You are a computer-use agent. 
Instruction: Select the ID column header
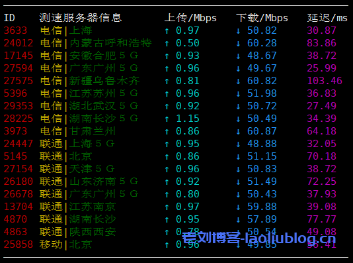(9, 18)
